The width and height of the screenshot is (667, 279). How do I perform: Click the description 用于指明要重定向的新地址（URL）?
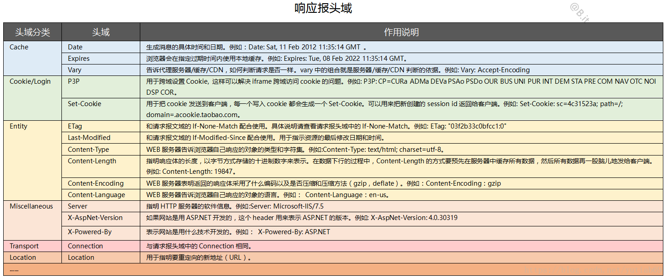401,258
